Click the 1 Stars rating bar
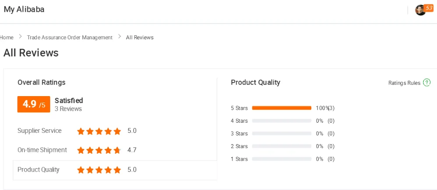Viewport: 437px width, 190px height. click(281, 159)
